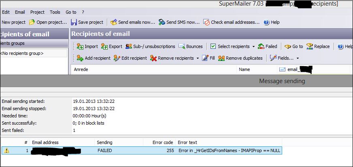Viewport: 353px width, 167px height.
Task: Expand the Select recipients dropdown arrow
Action: (253, 47)
